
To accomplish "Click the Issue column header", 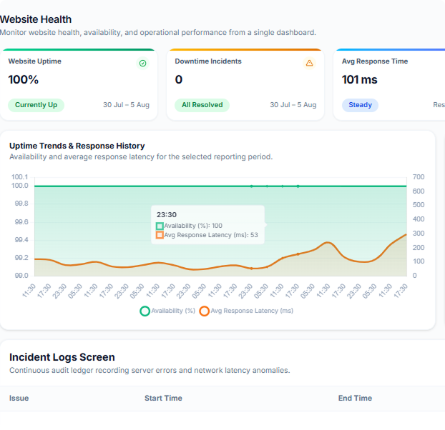I will (x=19, y=399).
